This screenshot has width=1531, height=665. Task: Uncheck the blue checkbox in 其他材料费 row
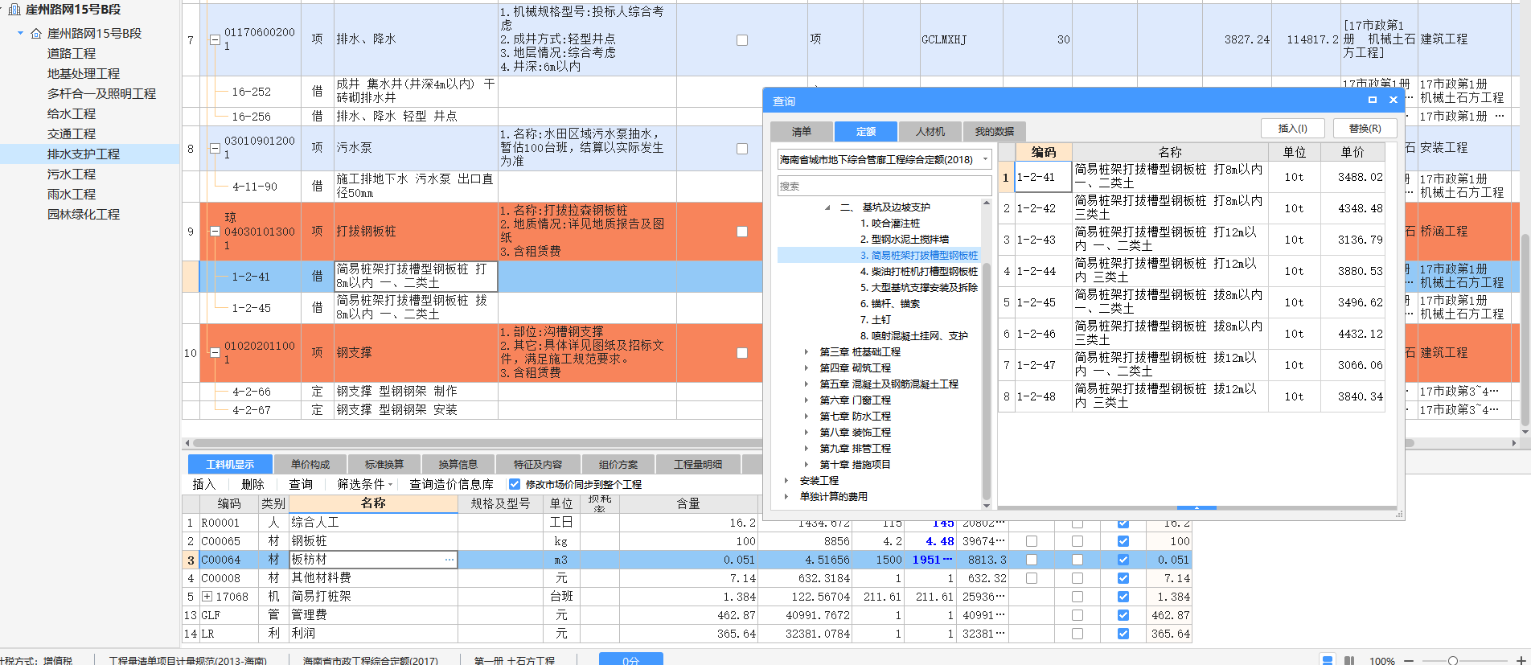click(1123, 578)
